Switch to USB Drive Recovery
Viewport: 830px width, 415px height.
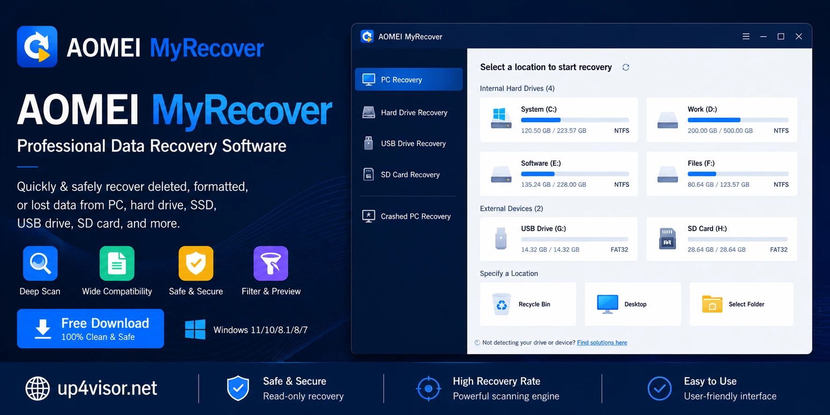pyautogui.click(x=409, y=143)
